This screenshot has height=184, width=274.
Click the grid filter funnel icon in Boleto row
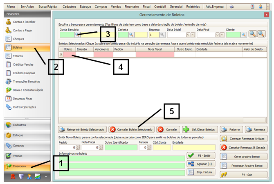tap(61, 55)
